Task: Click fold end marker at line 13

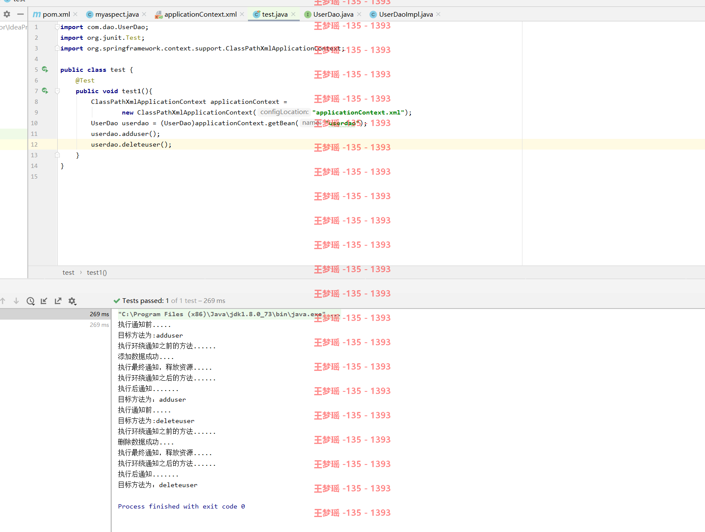Action: tap(57, 155)
